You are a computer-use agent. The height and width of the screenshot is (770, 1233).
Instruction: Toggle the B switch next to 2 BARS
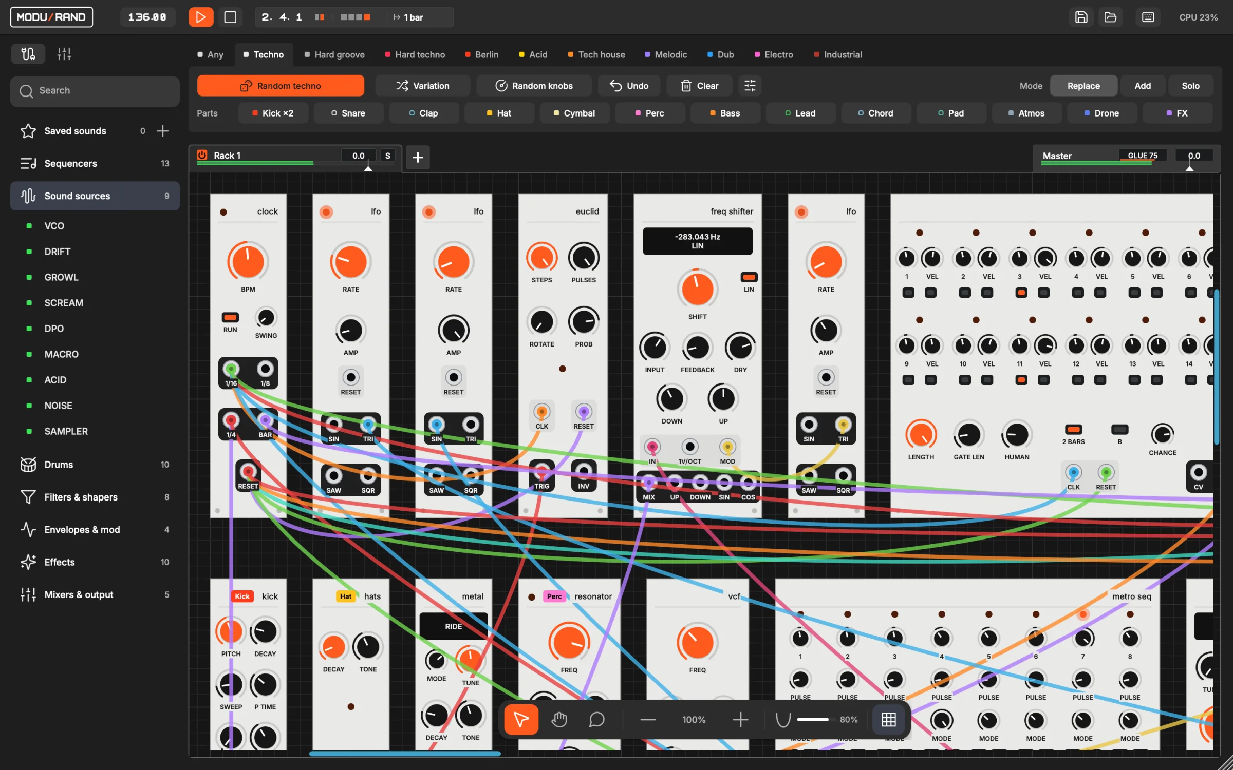(x=1119, y=429)
